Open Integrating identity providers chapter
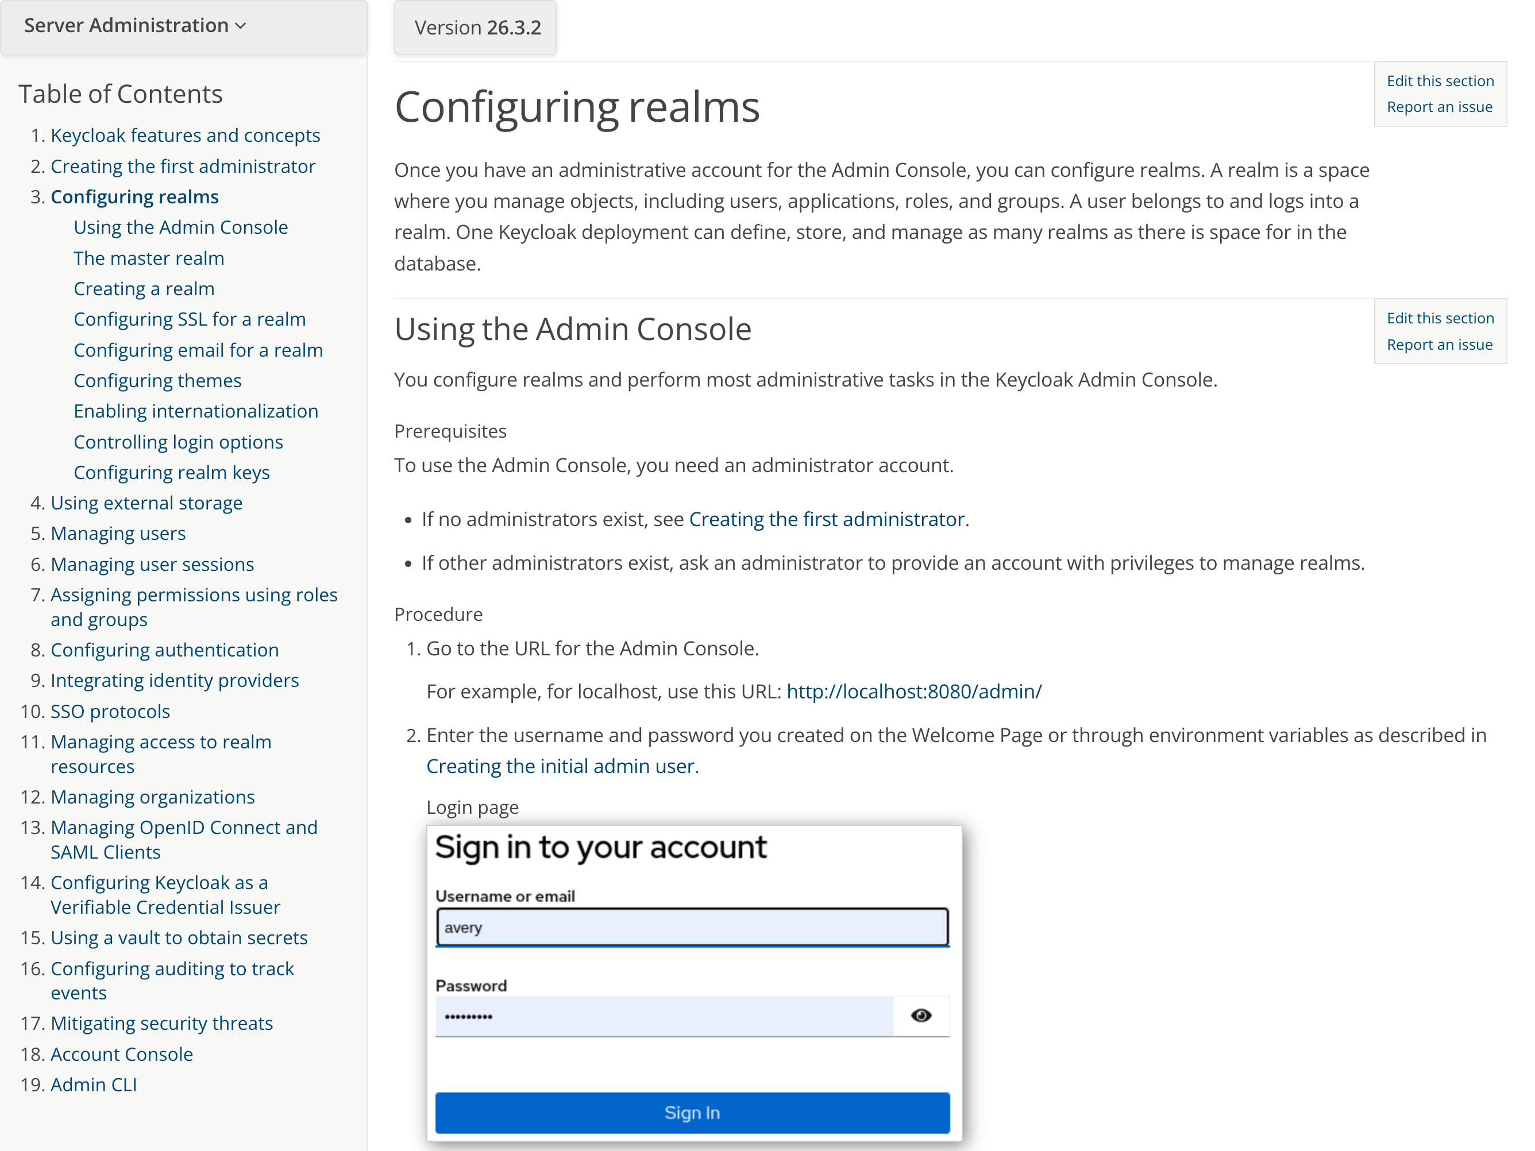This screenshot has width=1535, height=1151. point(174,681)
